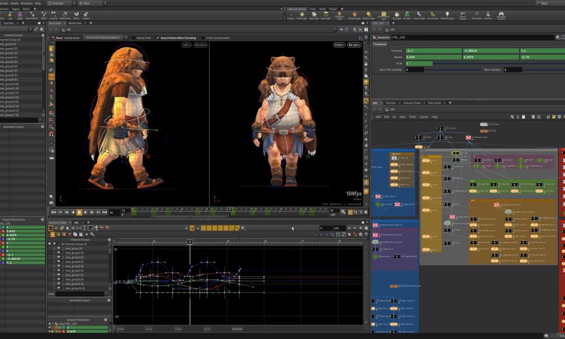Jump to the last frame
The image size is (565, 339).
[x=105, y=212]
